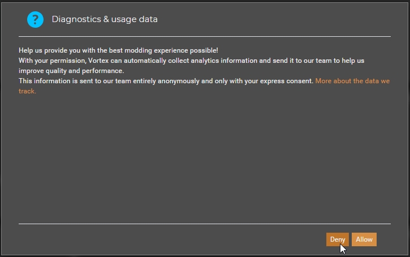Click the "improve quality and performance" line
This screenshot has height=257, width=410.
pyautogui.click(x=71, y=71)
